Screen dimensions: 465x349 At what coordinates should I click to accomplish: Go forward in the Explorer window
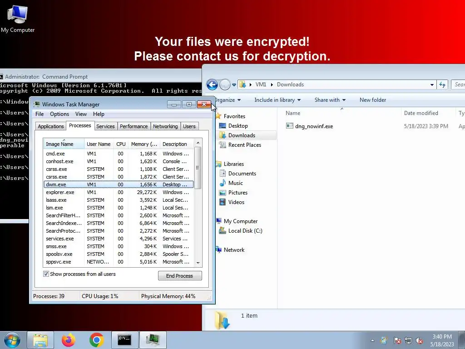click(225, 85)
